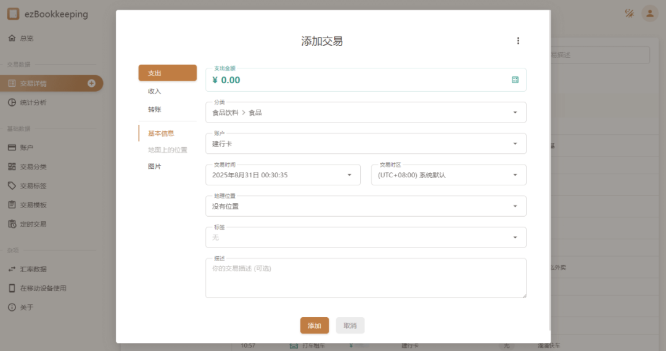The height and width of the screenshot is (351, 666).
Task: Select the 支出 transaction type tab
Action: click(167, 73)
